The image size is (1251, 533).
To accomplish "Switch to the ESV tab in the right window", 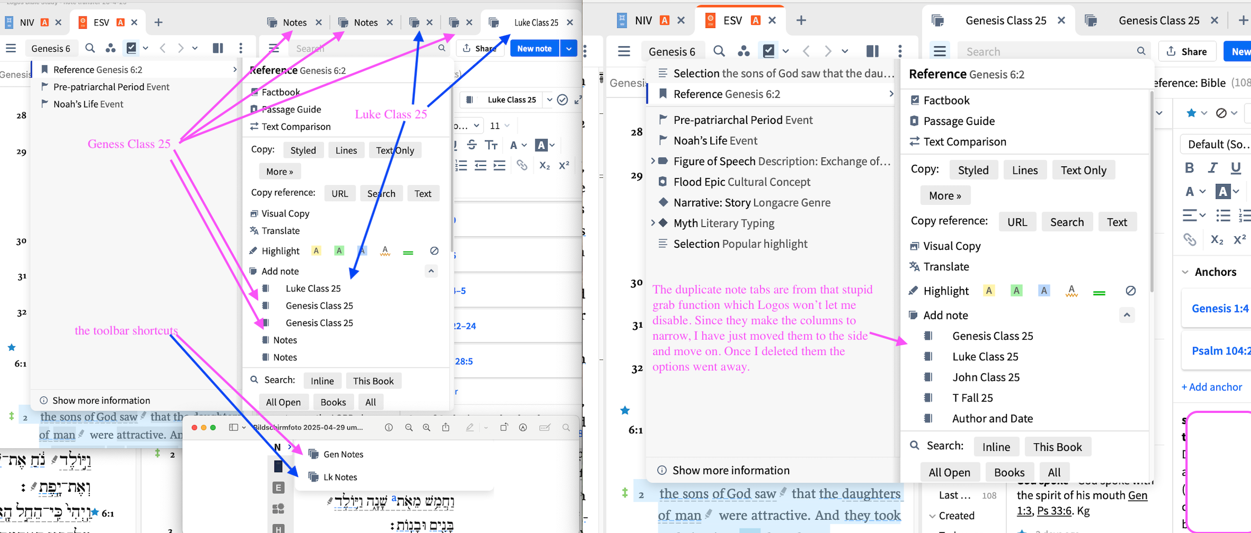I will (732, 20).
